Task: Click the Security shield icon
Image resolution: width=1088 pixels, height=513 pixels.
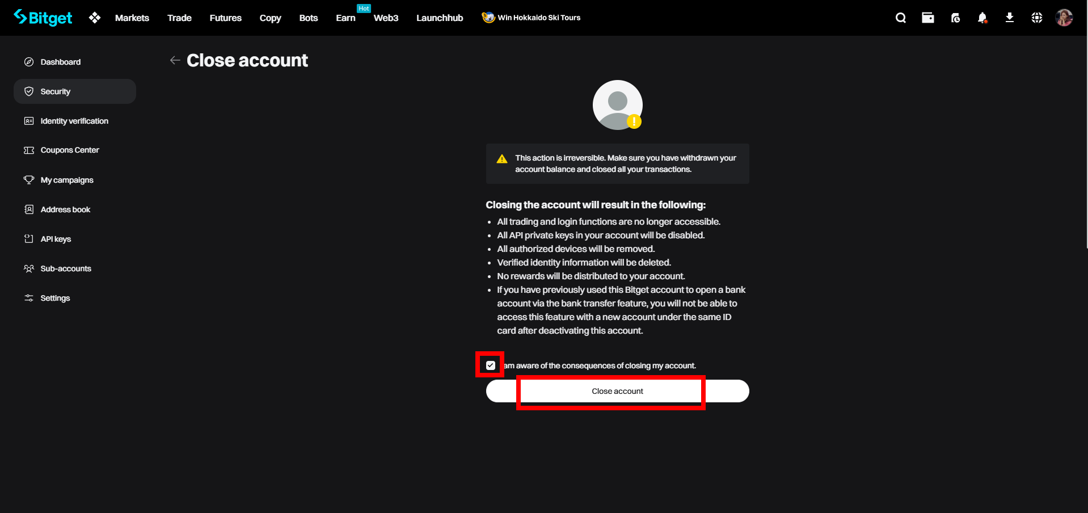Action: point(29,91)
